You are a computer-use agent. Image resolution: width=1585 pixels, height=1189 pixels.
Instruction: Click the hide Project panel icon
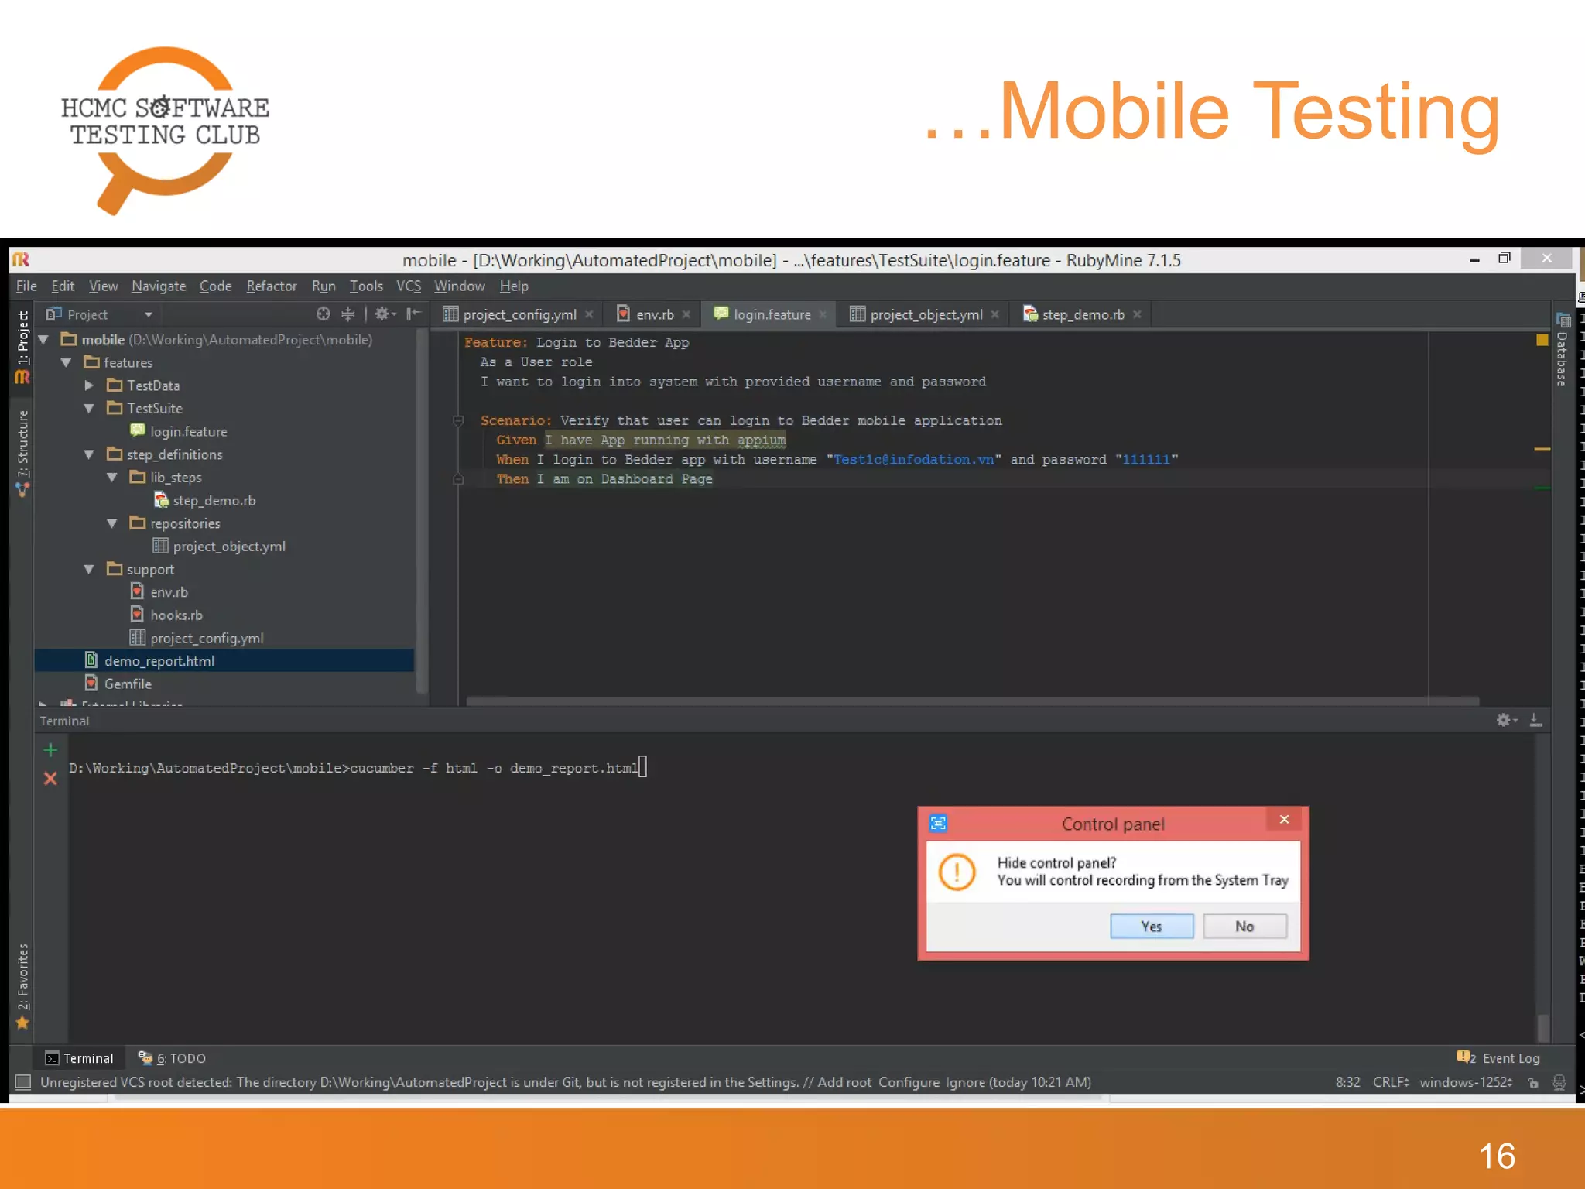[413, 314]
